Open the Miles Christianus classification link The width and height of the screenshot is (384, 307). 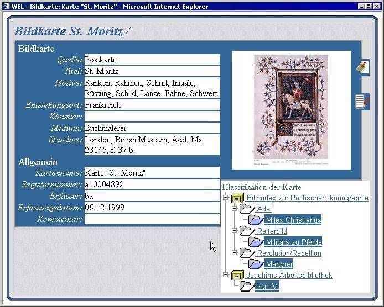click(293, 220)
